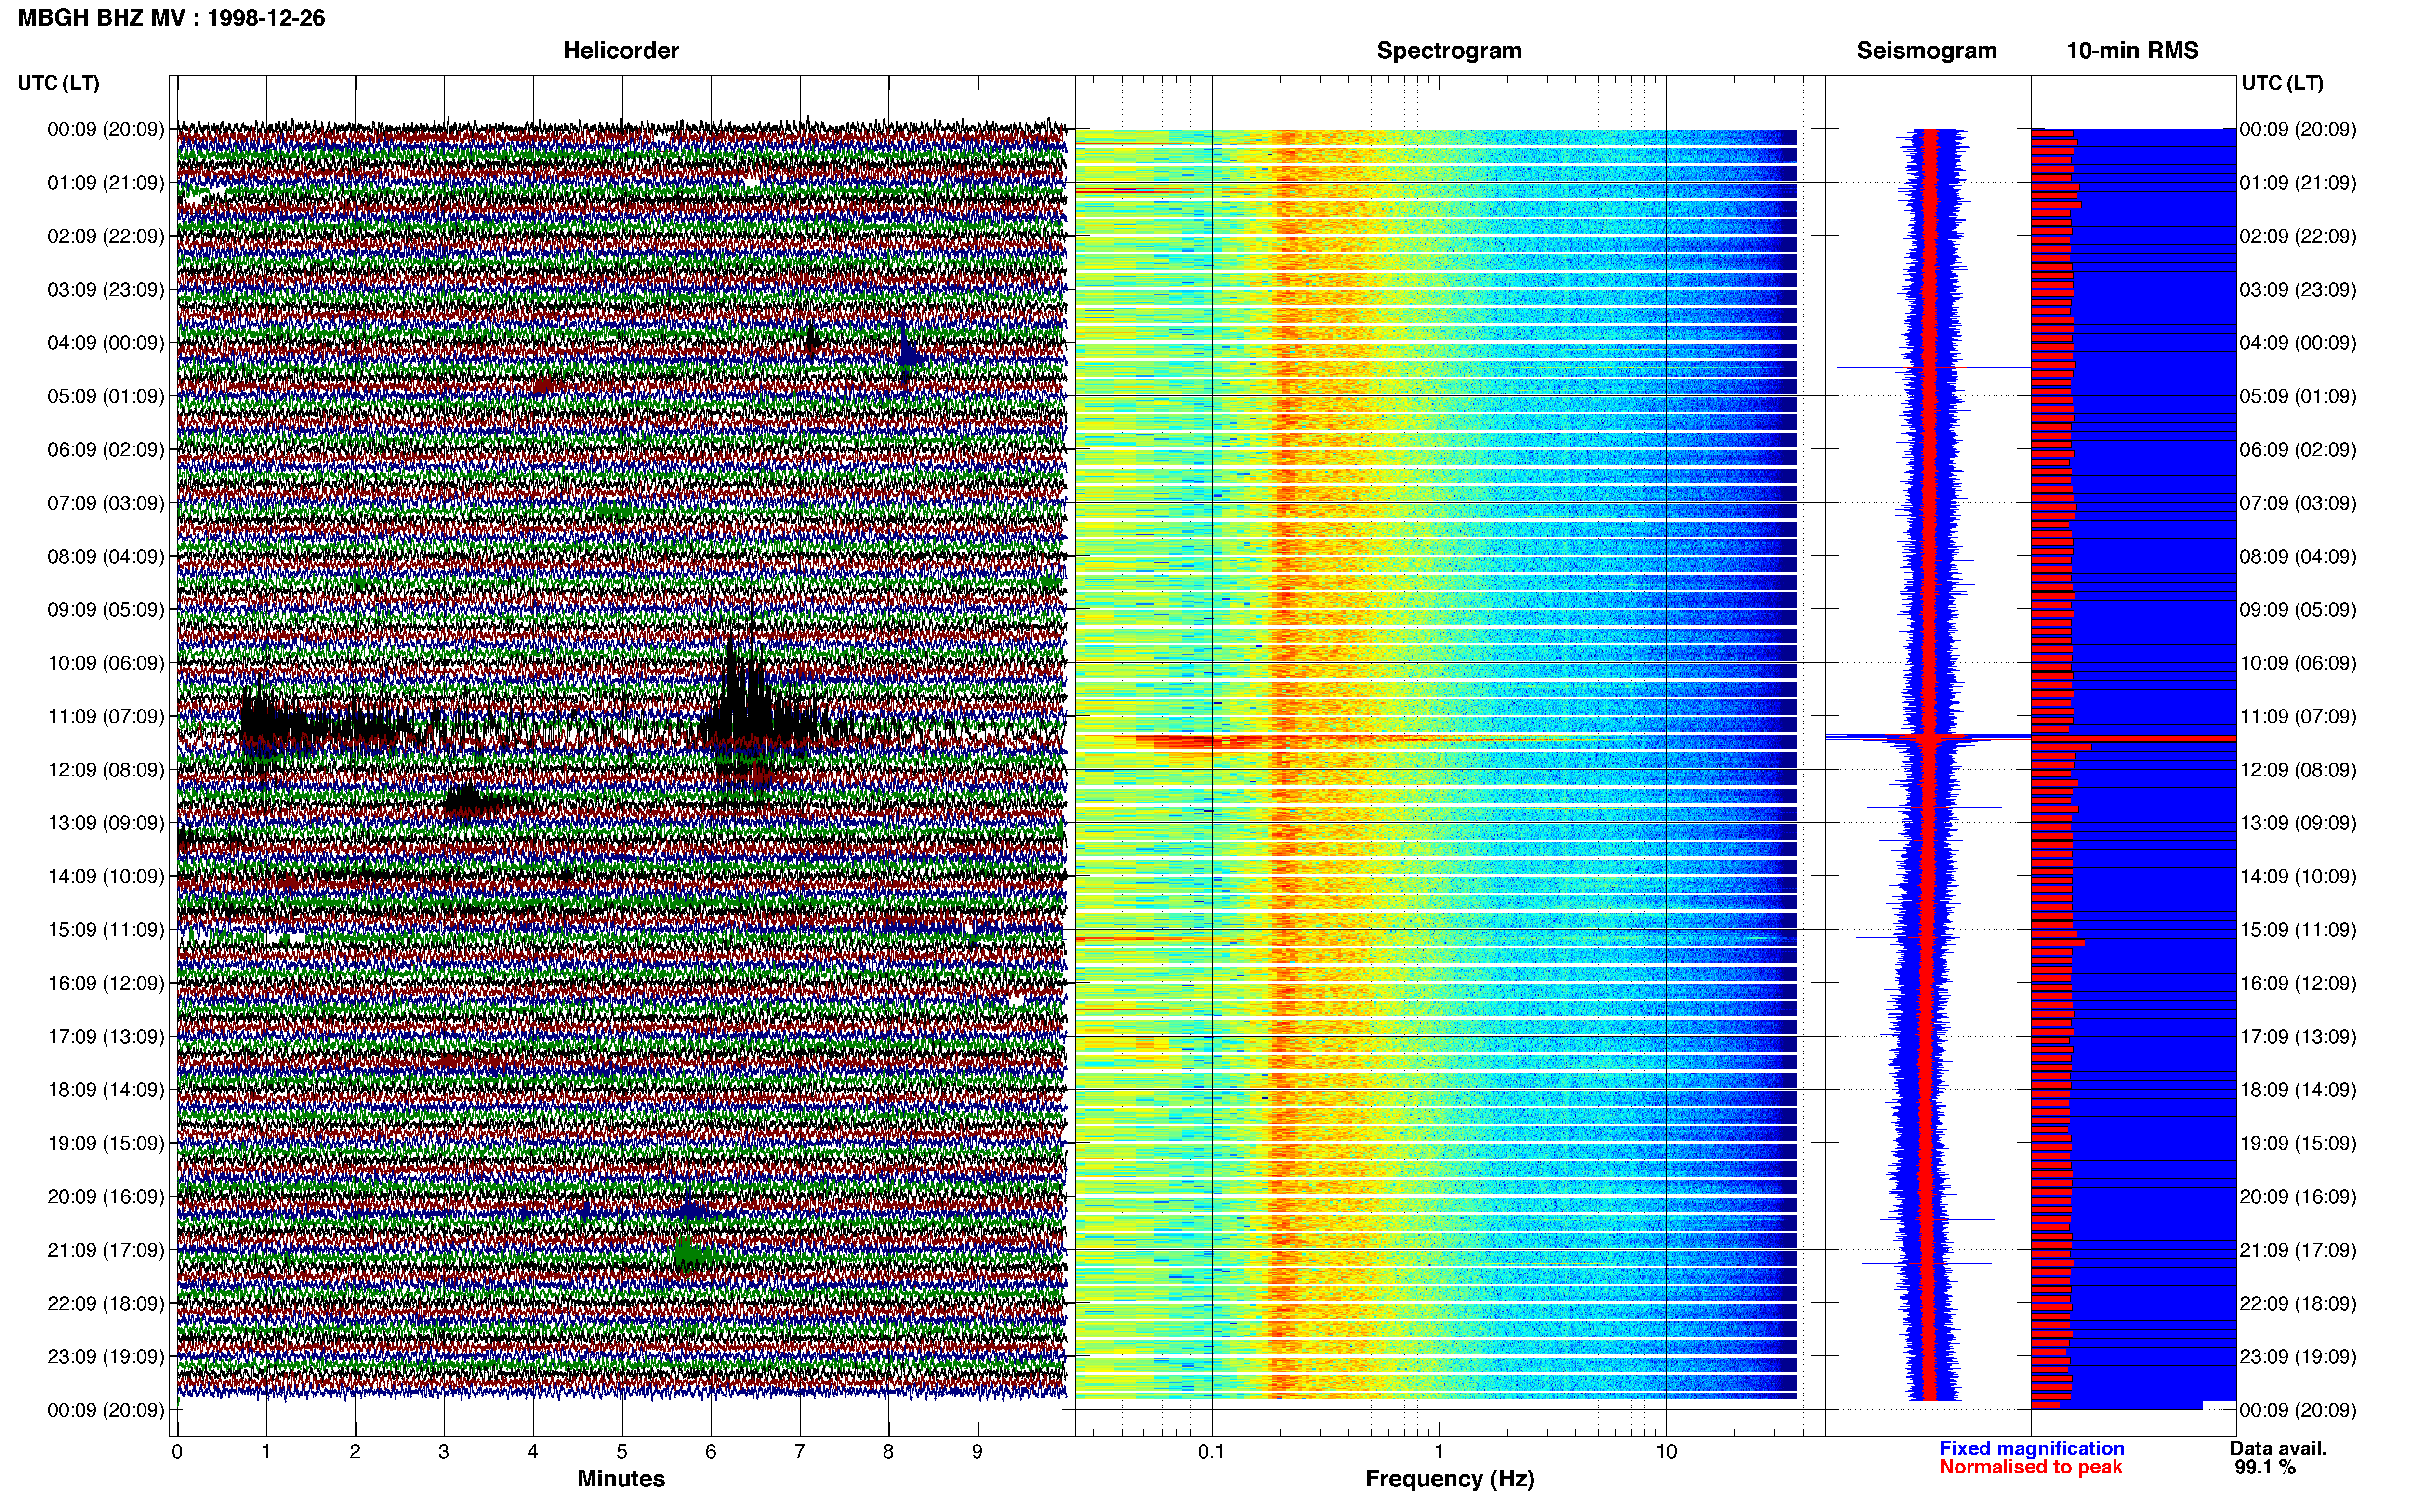Select the 'Helicorder' panel heading

pos(621,50)
